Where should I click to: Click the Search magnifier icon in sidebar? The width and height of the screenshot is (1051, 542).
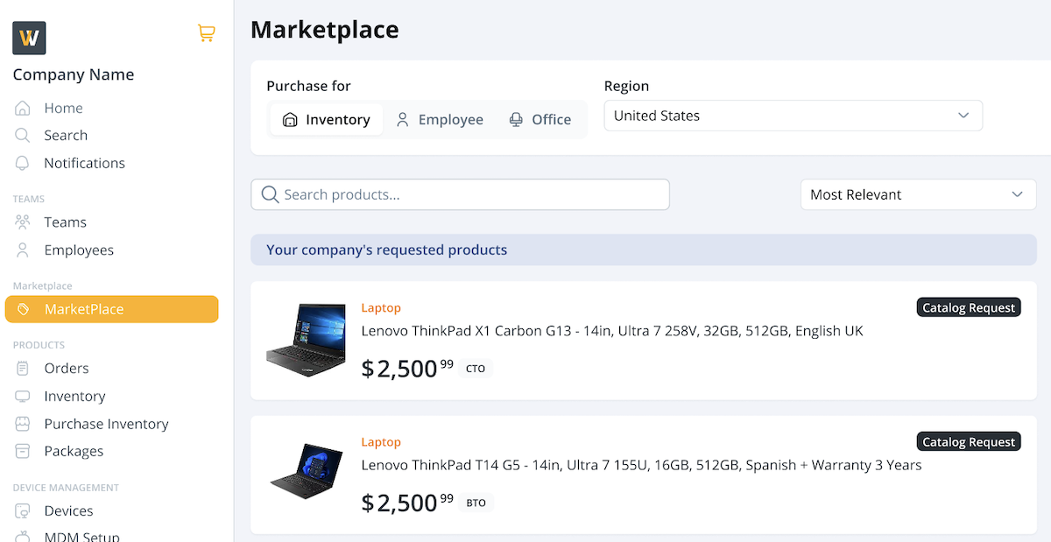coord(23,136)
